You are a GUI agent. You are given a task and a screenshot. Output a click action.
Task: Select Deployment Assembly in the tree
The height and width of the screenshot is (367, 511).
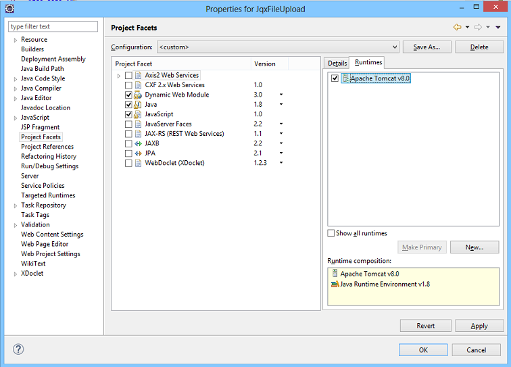point(53,59)
